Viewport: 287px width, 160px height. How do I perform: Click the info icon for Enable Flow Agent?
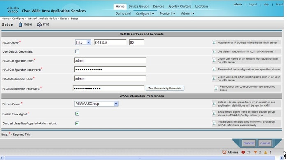point(214,114)
